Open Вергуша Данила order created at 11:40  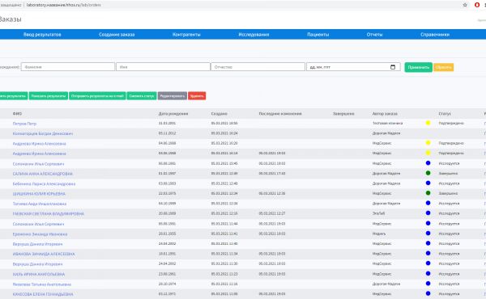[x=37, y=244]
